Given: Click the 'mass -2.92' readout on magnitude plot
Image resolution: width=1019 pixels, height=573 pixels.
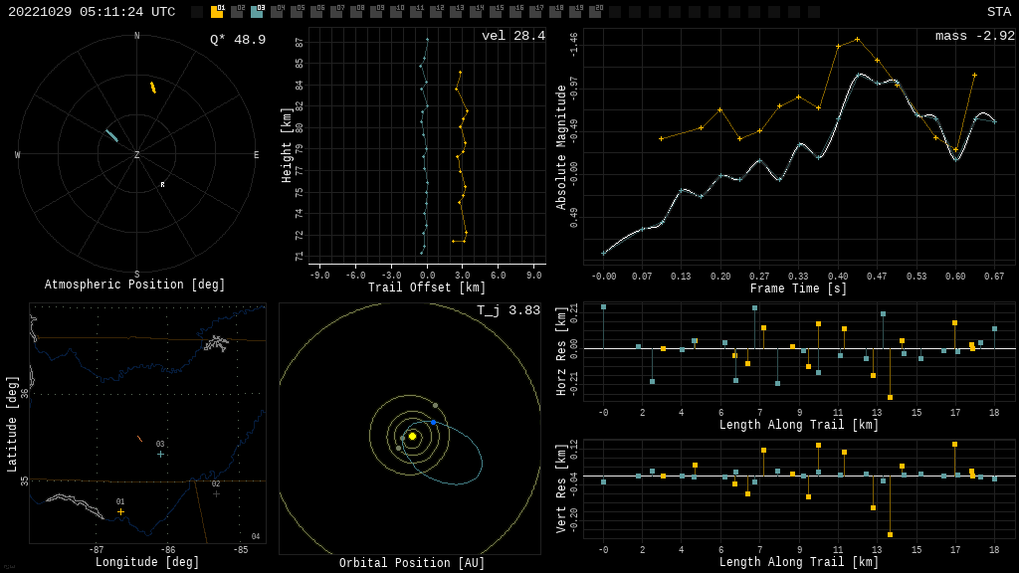Looking at the screenshot, I should (974, 36).
